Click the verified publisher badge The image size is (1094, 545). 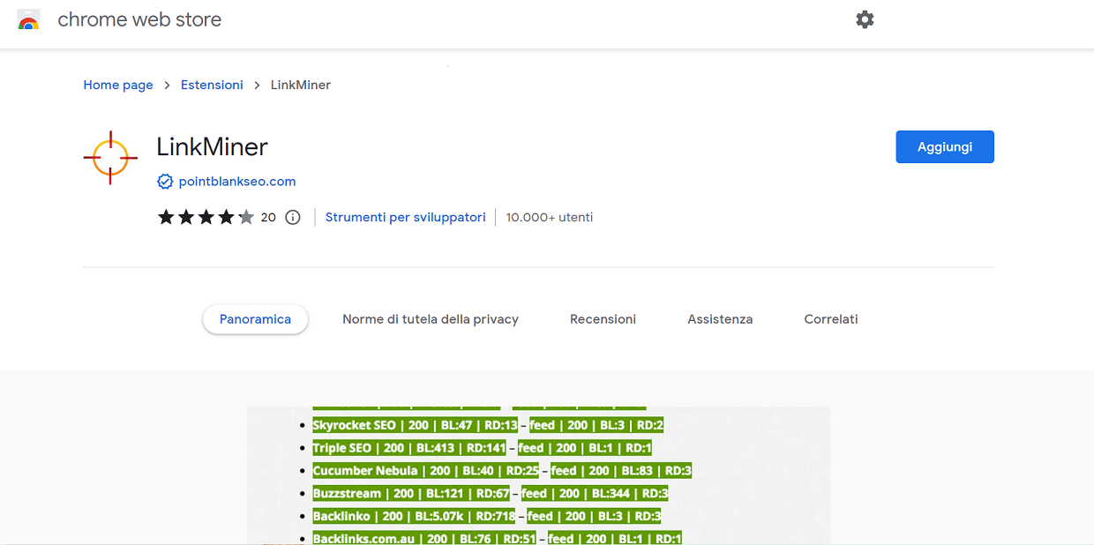[165, 181]
